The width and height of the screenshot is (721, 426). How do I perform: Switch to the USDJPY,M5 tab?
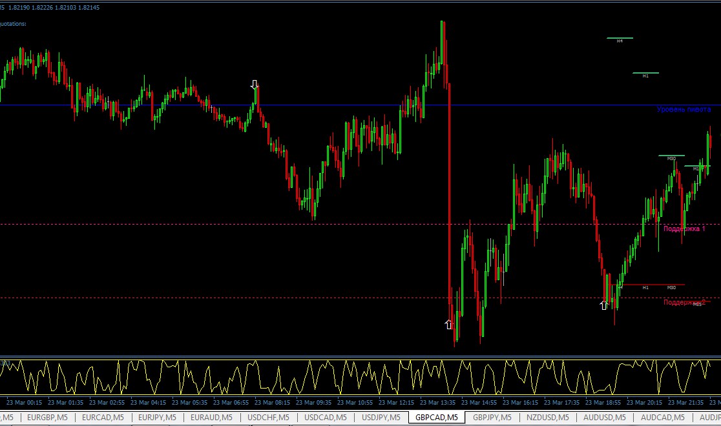coord(381,417)
